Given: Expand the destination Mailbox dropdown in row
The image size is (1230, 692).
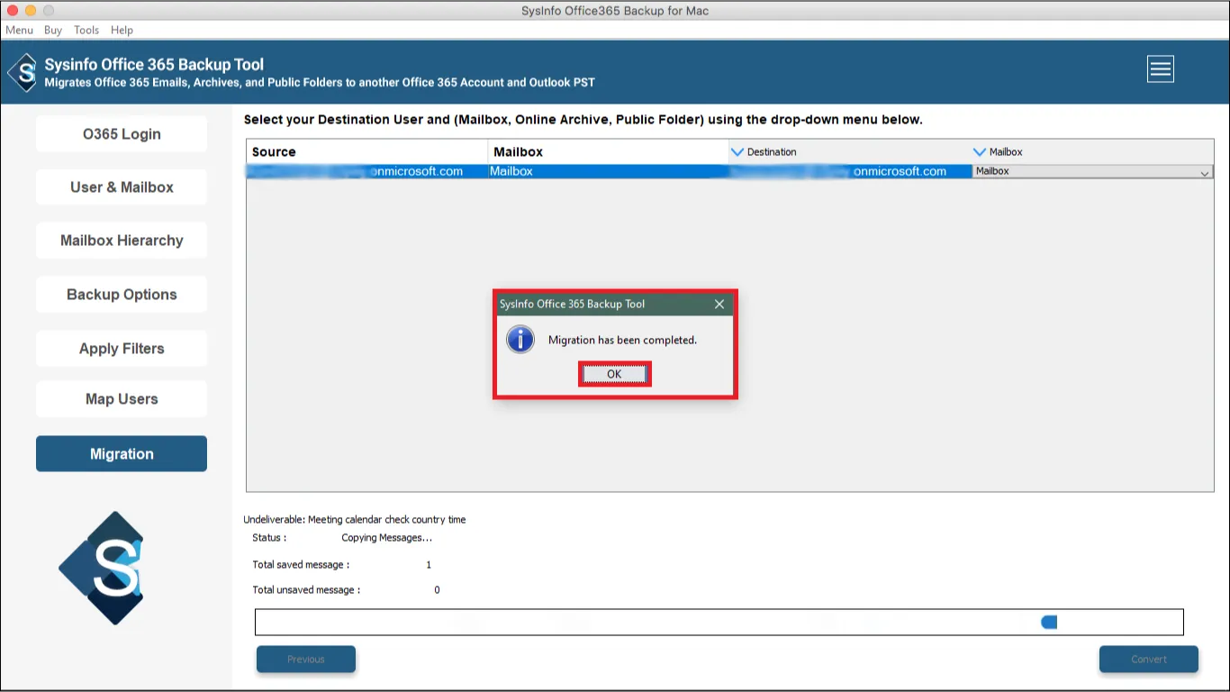Looking at the screenshot, I should (1204, 172).
